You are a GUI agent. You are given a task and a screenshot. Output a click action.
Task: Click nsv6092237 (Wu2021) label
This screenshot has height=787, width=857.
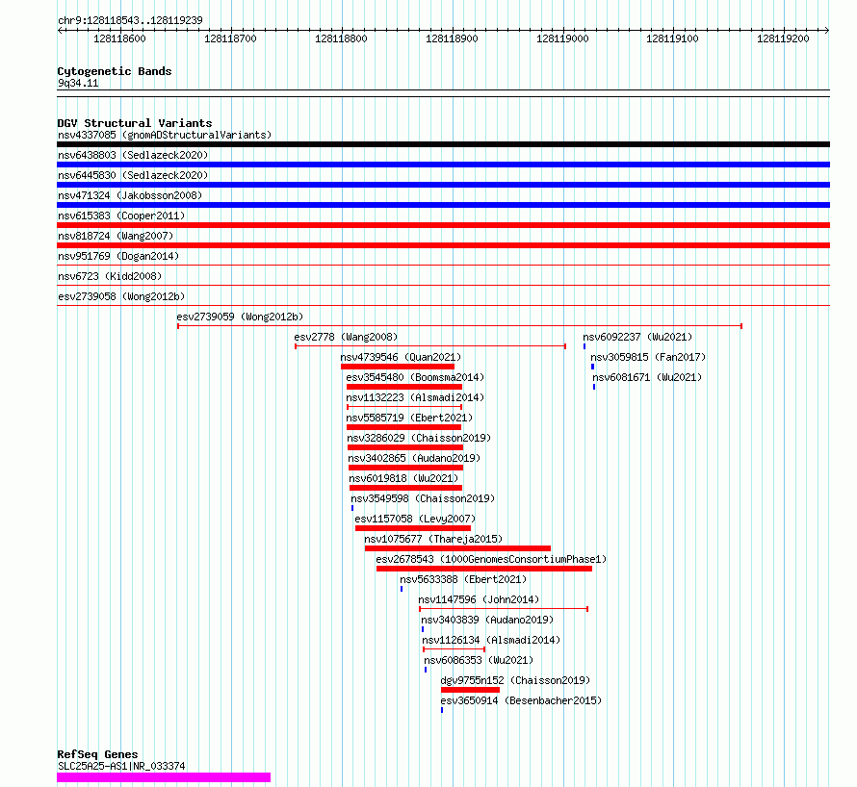637,337
